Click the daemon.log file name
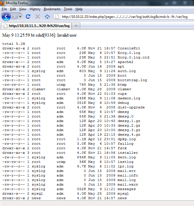The image size is (194, 206). click(129, 98)
